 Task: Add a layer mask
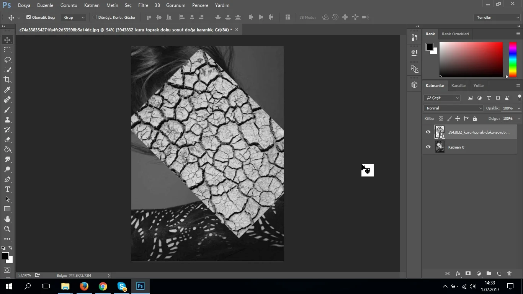pyautogui.click(x=468, y=274)
